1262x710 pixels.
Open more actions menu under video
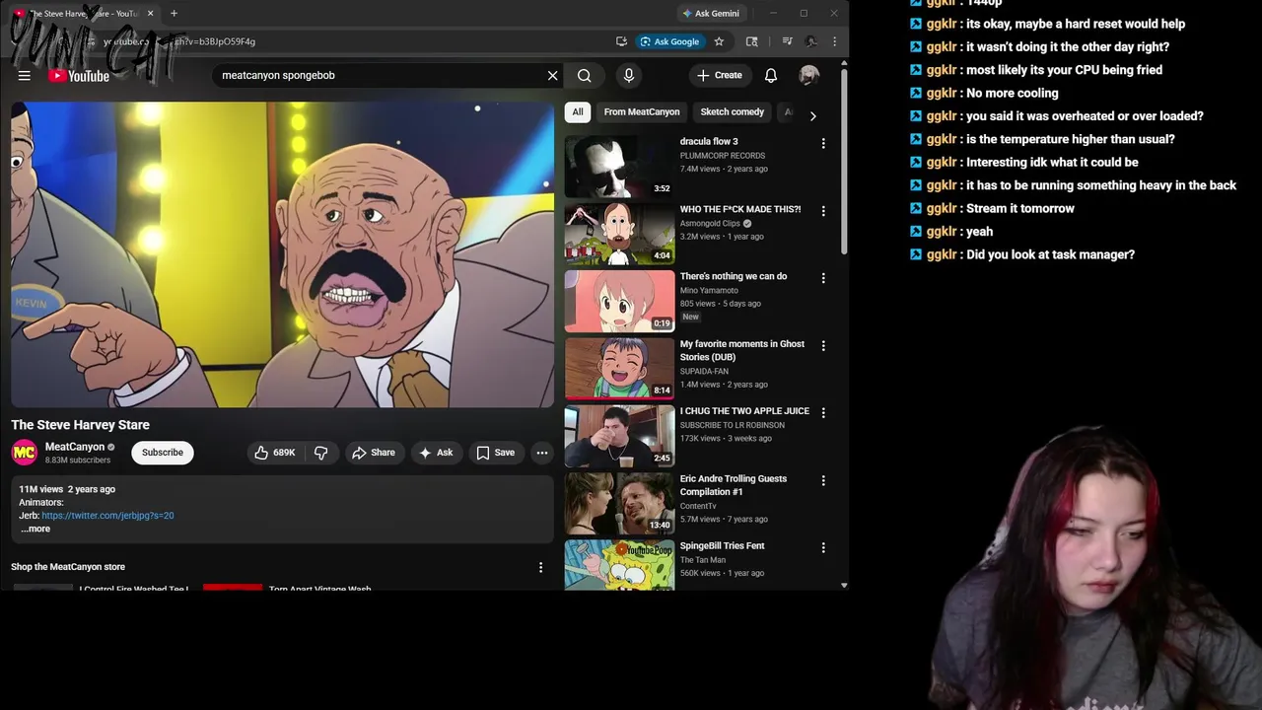pyautogui.click(x=542, y=453)
